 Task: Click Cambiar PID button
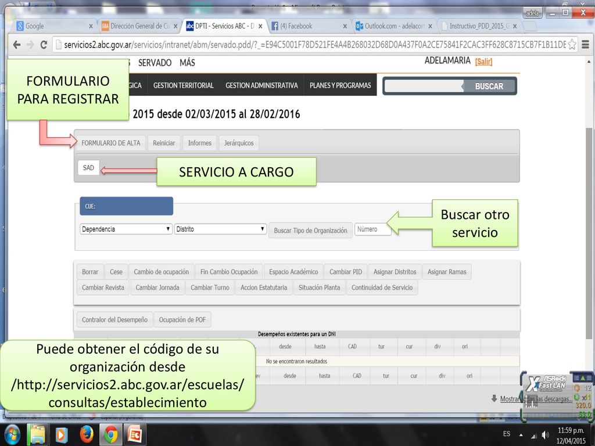(x=346, y=272)
